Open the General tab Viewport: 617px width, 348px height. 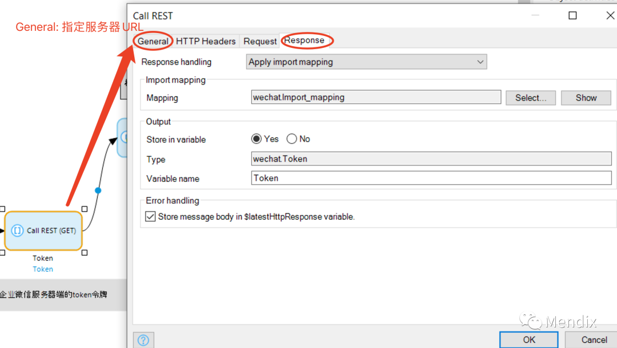153,41
